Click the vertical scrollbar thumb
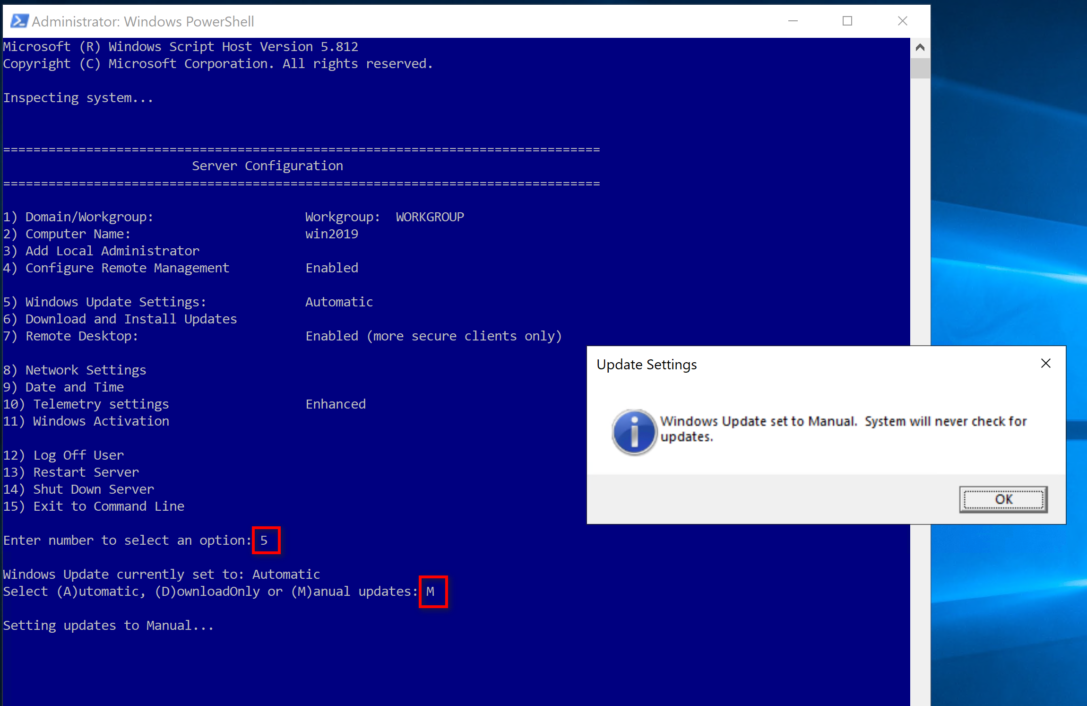1087x706 pixels. point(920,68)
